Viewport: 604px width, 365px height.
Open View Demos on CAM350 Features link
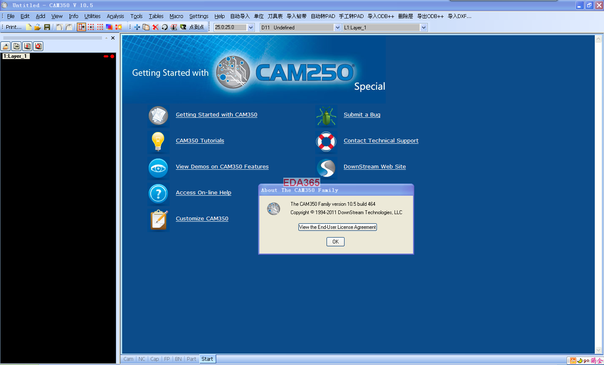click(222, 167)
